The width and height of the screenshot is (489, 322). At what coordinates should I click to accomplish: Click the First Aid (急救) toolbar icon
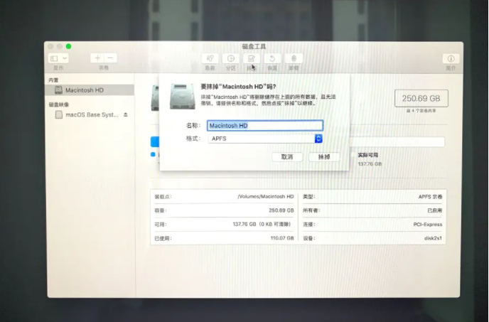(x=210, y=58)
